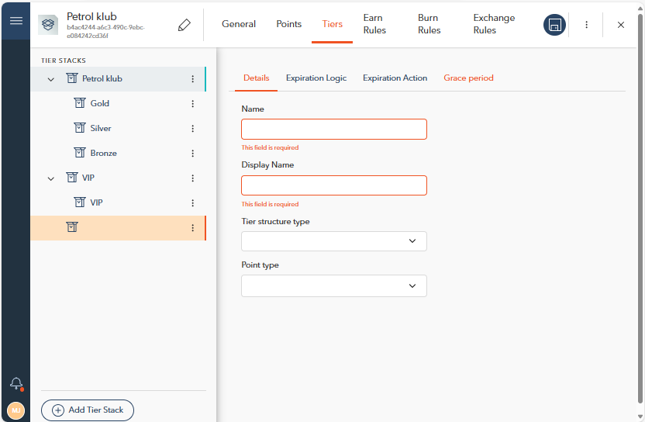Open options menu for VIP tier stack
Image resolution: width=645 pixels, height=422 pixels.
coord(192,178)
